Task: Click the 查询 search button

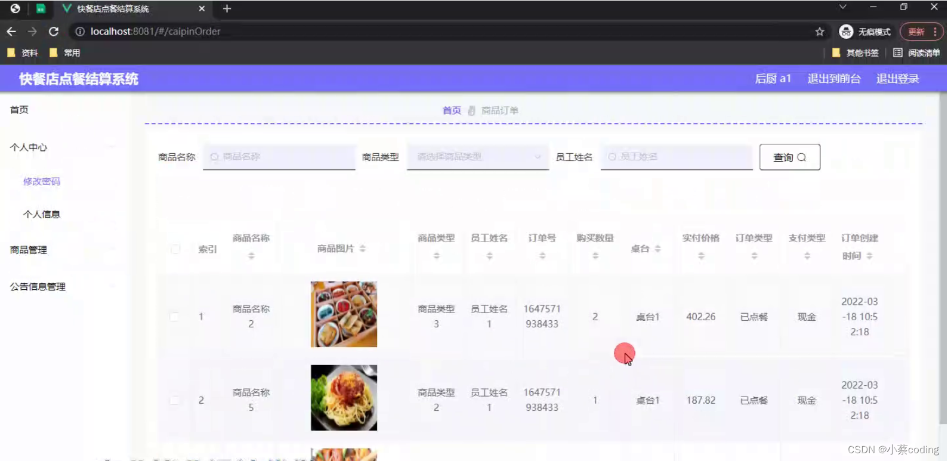Action: [x=790, y=157]
